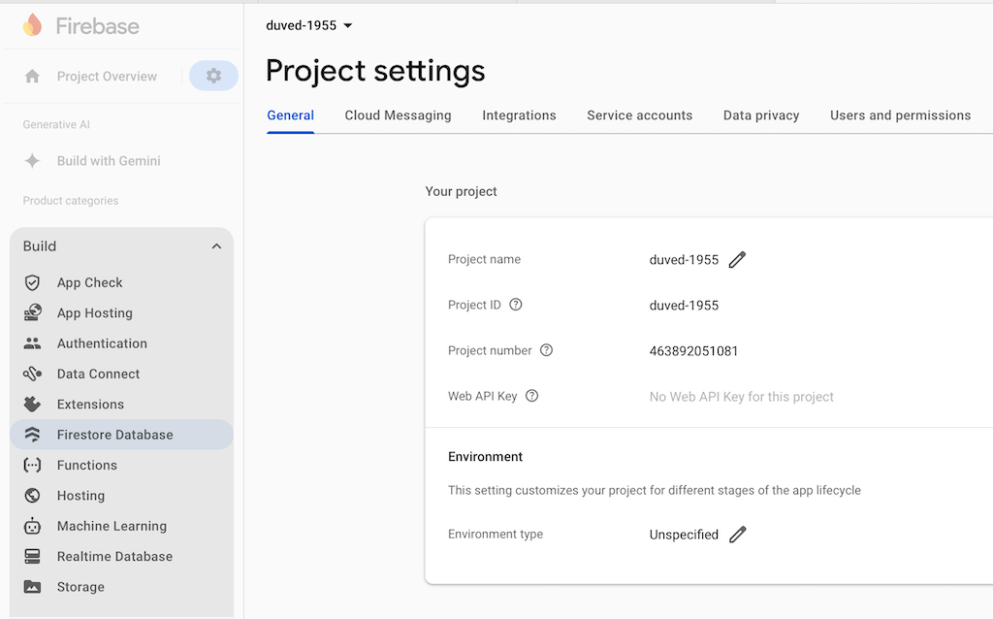Image resolution: width=993 pixels, height=619 pixels.
Task: Open the Authentication text link
Action: (102, 343)
